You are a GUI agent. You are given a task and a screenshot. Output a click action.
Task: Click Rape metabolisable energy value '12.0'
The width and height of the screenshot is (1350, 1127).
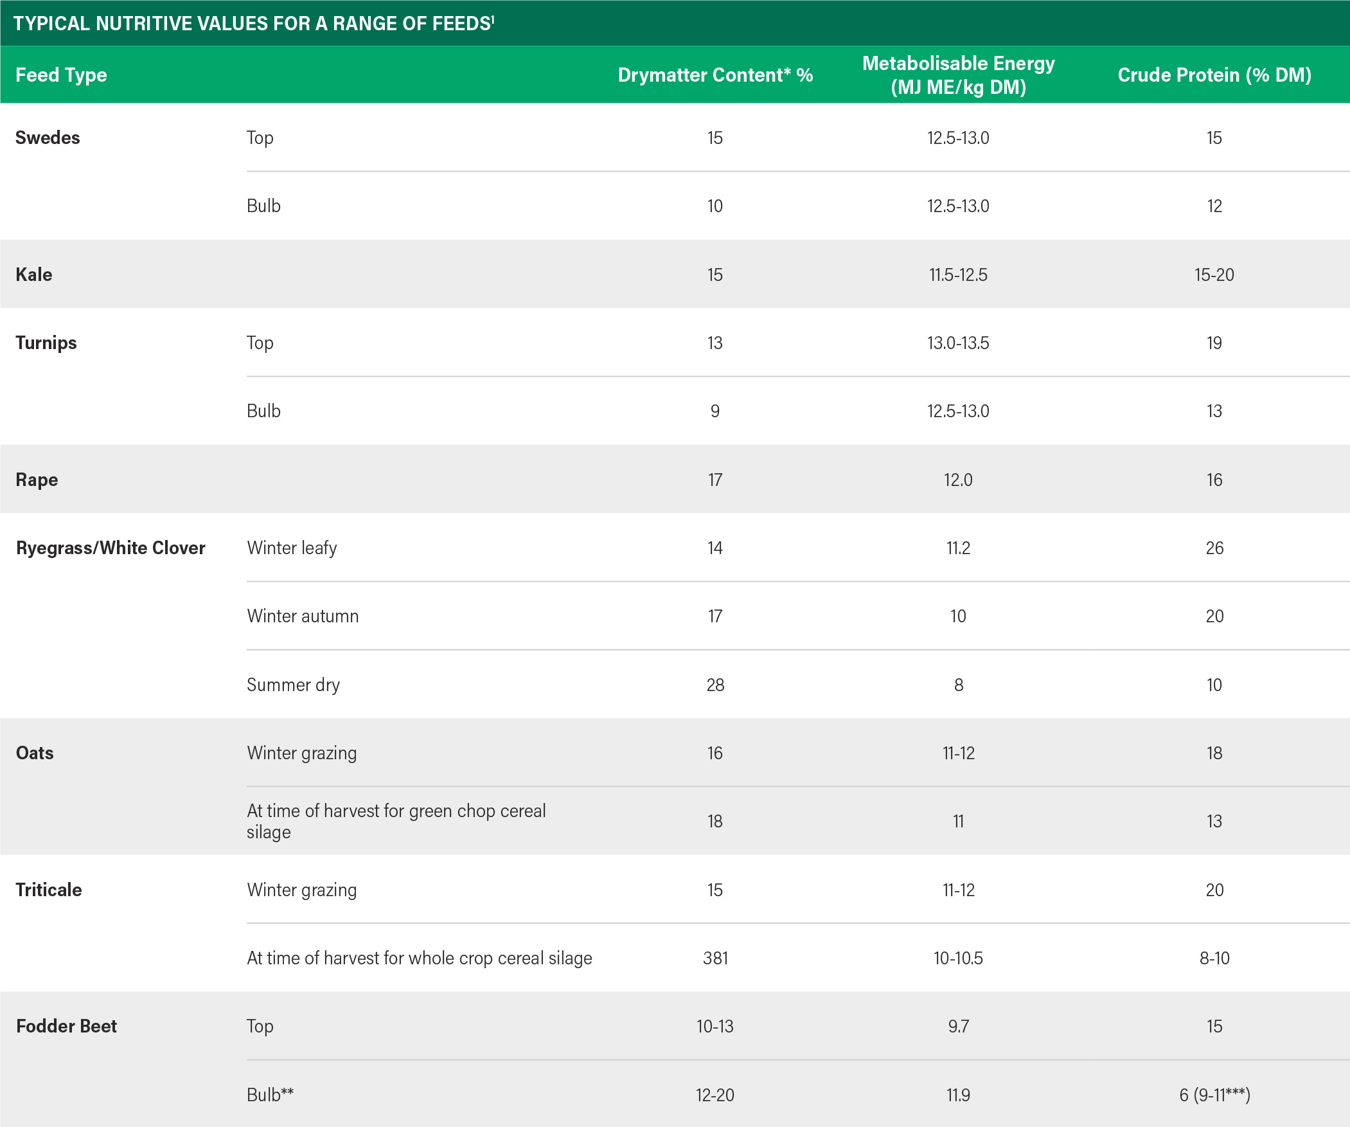click(x=958, y=480)
